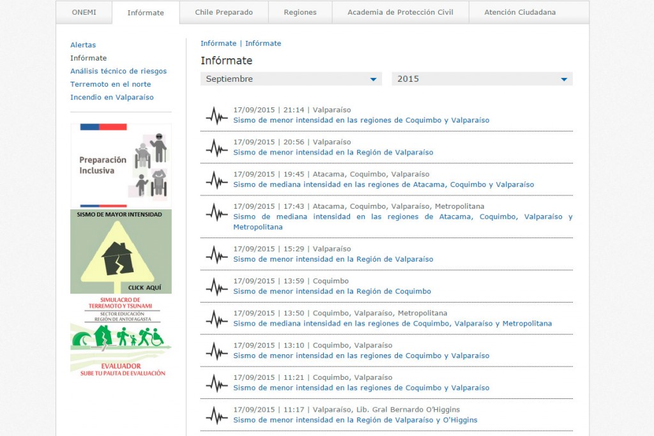Switch to the ONEMI tab
Viewport: 654px width, 436px height.
click(84, 13)
